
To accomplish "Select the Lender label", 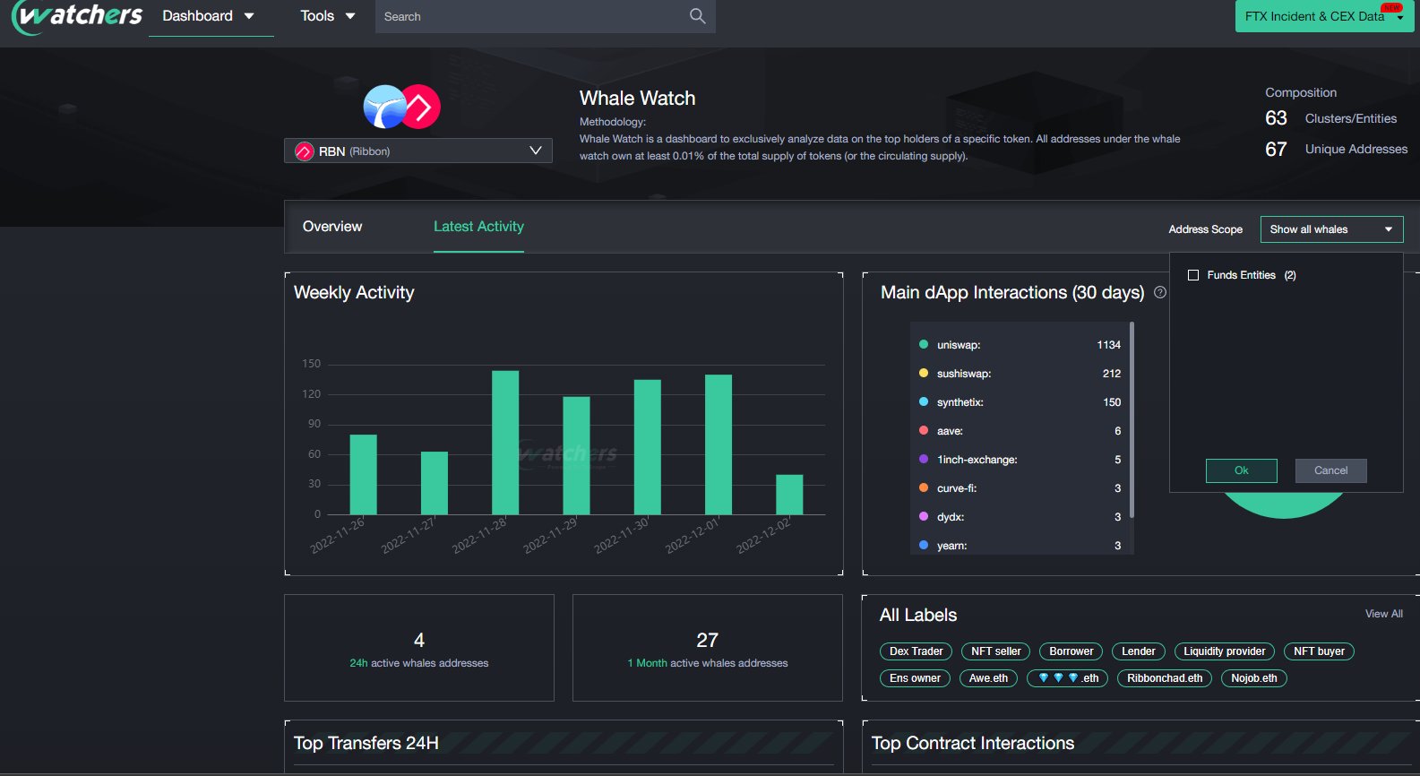I will click(x=1138, y=651).
